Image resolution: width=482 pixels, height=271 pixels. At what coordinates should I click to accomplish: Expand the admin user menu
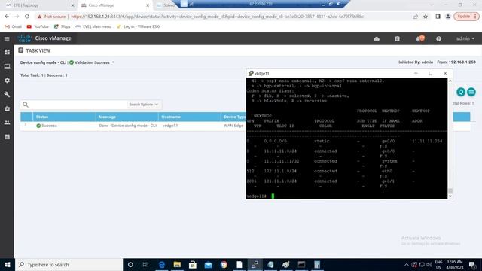[465, 38]
